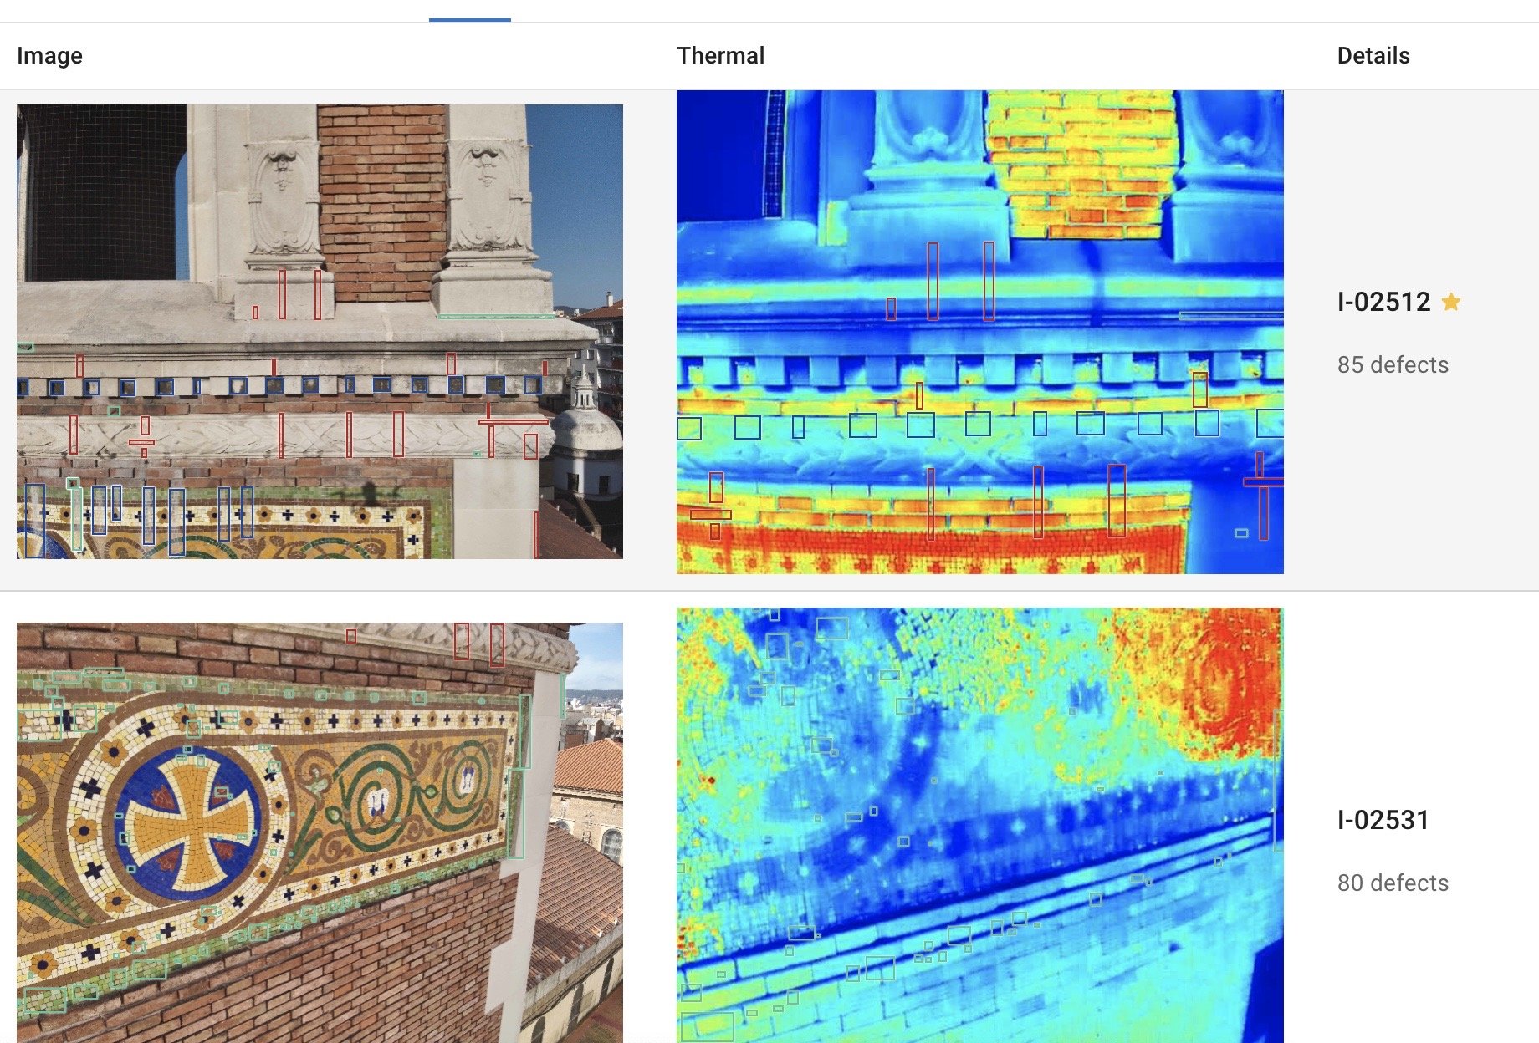
Task: Open the I-02512 photo thumbnail
Action: pos(320,331)
